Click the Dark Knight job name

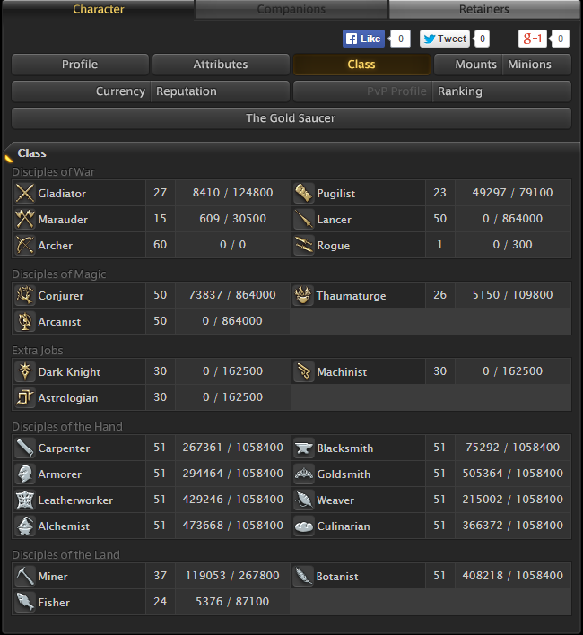coord(69,372)
